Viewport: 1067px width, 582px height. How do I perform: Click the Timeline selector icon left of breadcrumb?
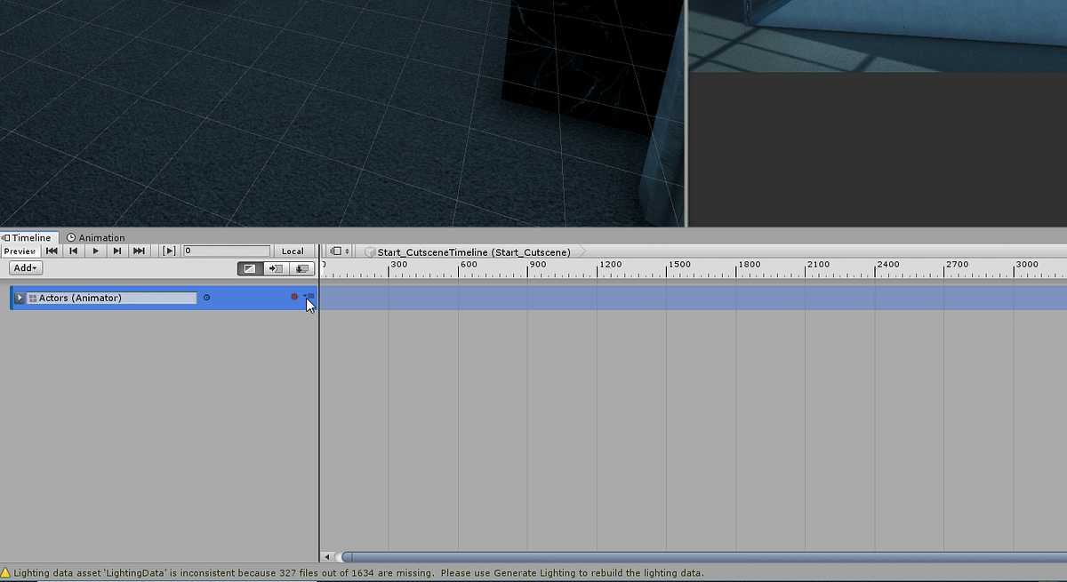tap(336, 251)
